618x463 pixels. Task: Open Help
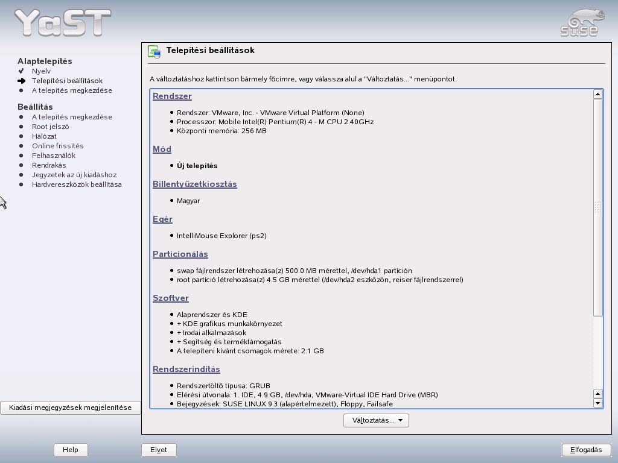point(71,450)
